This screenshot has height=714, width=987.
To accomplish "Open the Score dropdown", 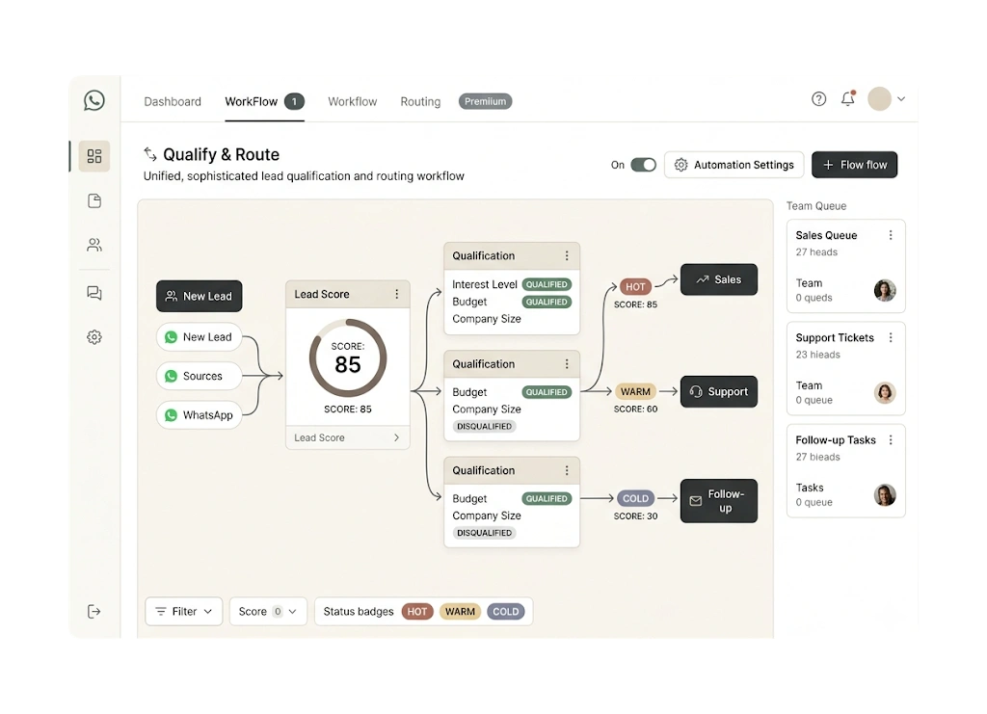I will (268, 612).
